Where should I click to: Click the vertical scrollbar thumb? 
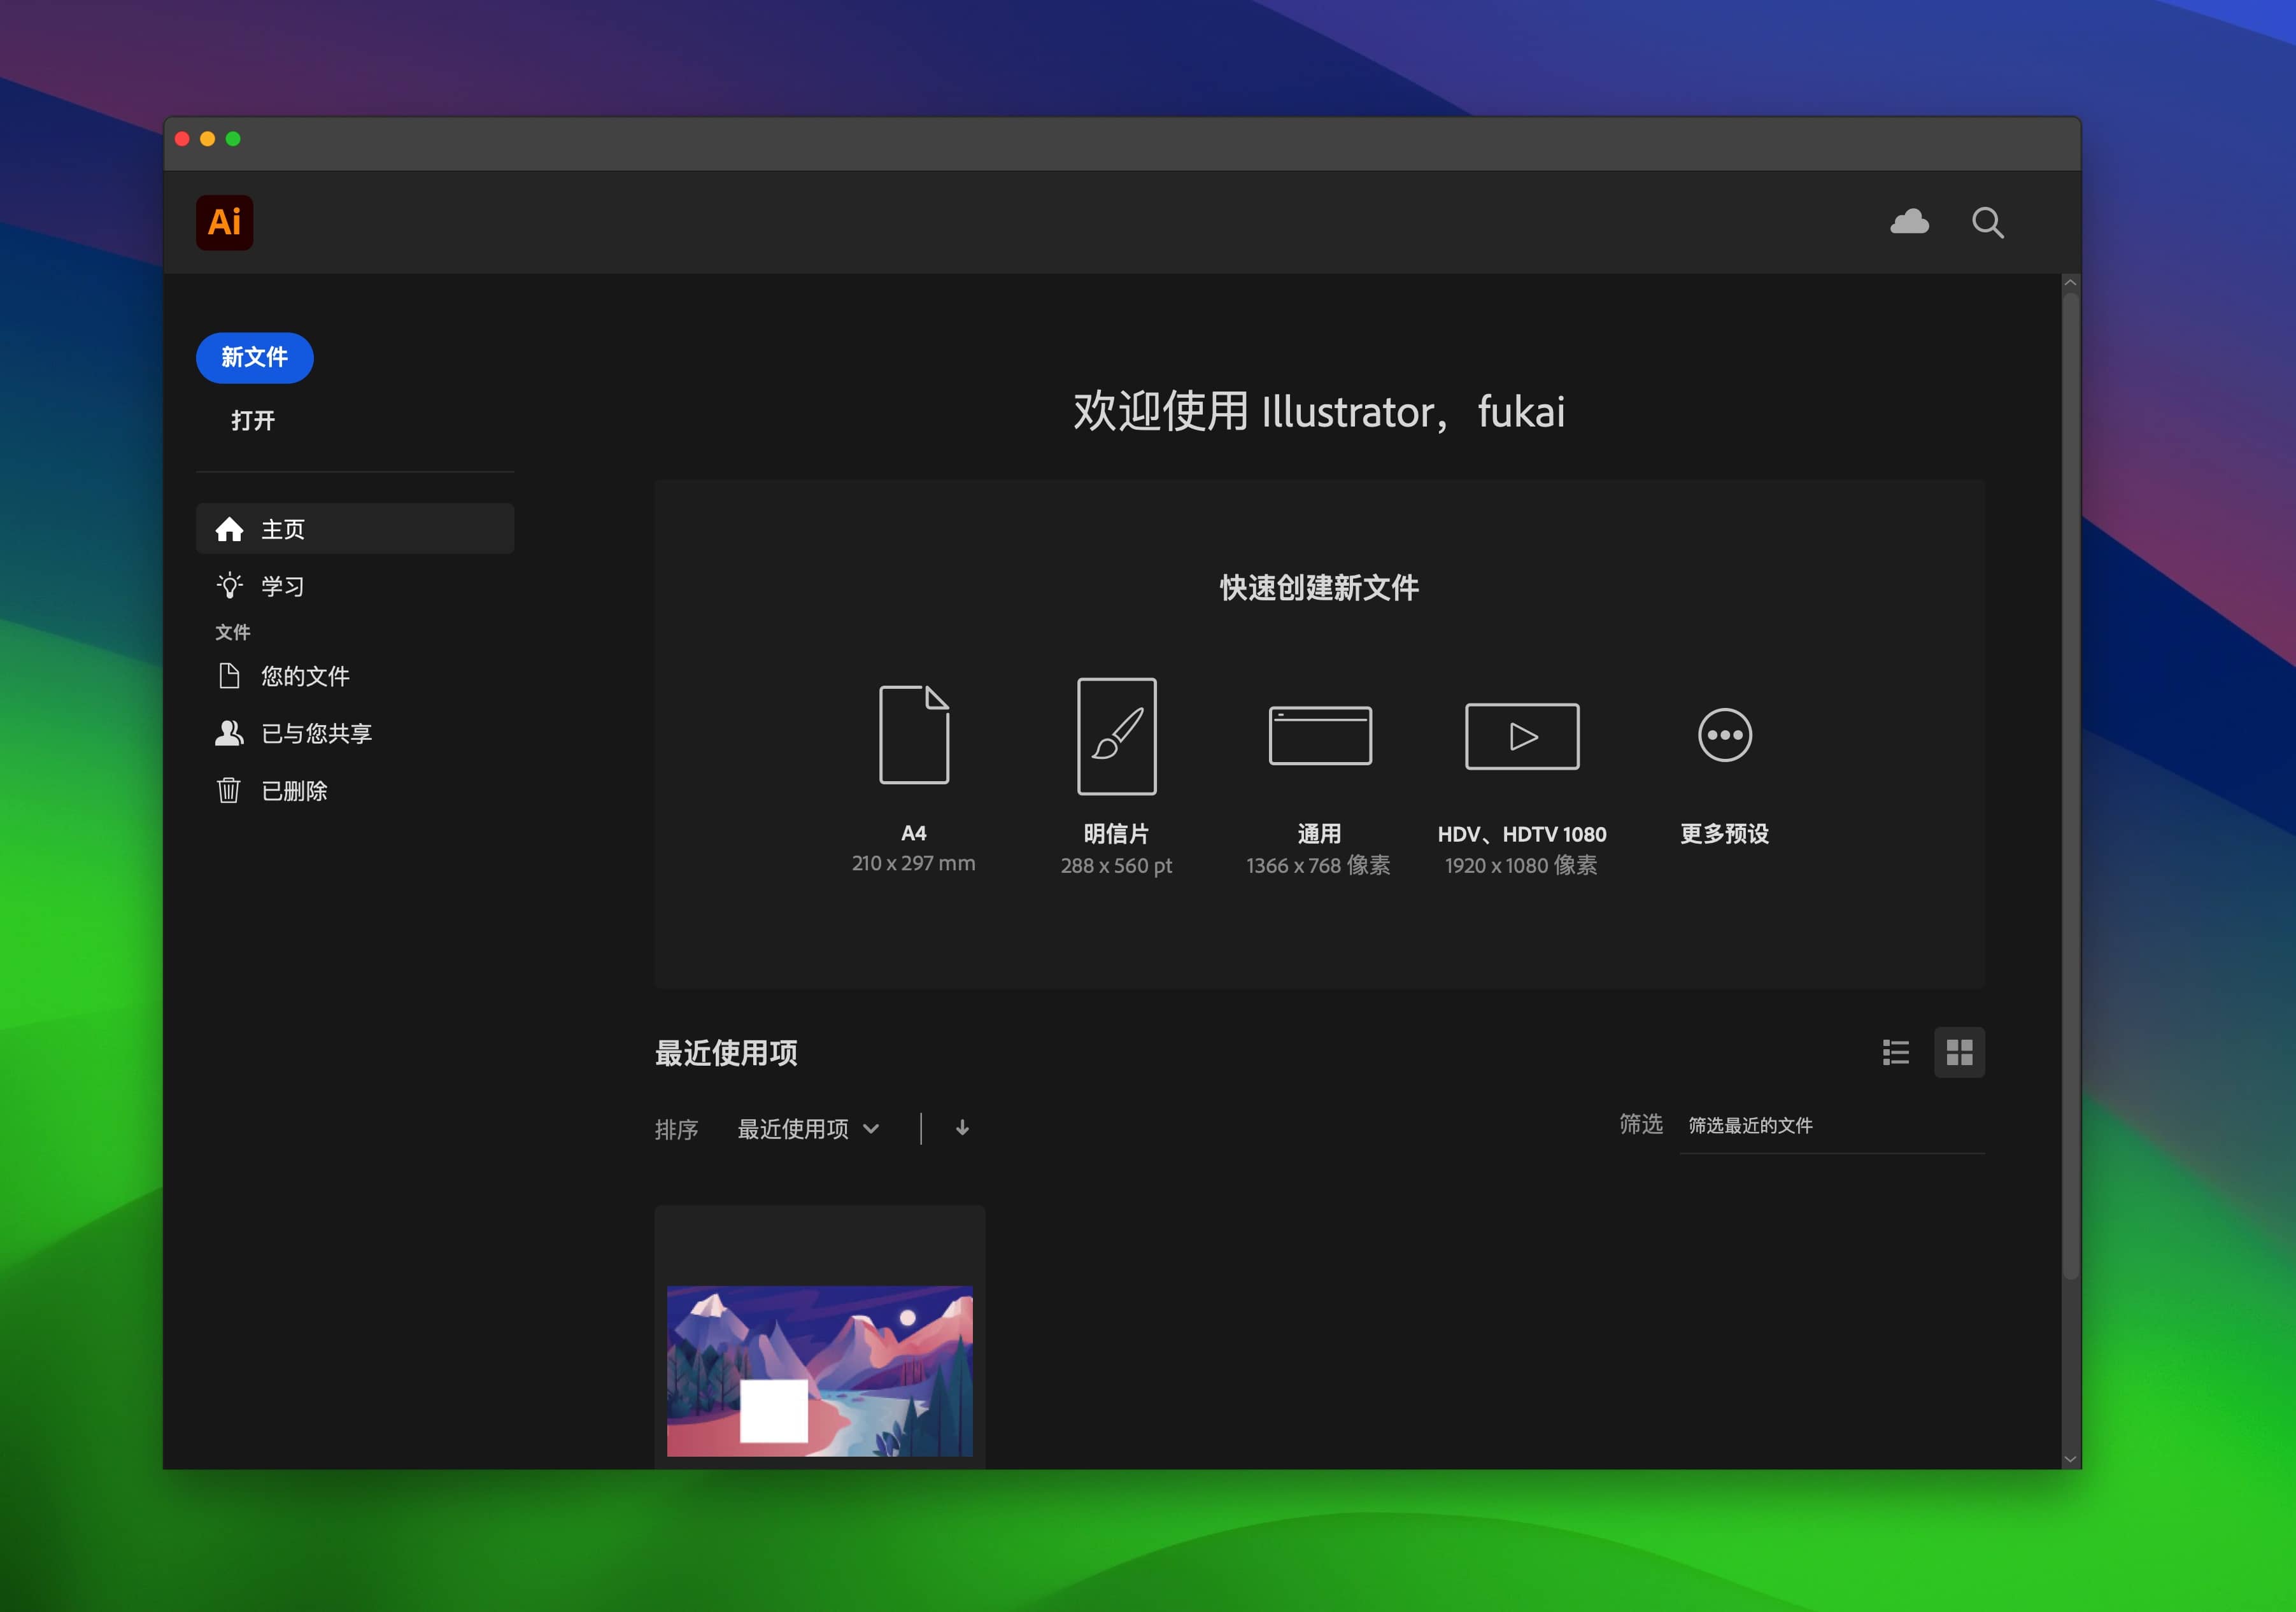[2070, 785]
